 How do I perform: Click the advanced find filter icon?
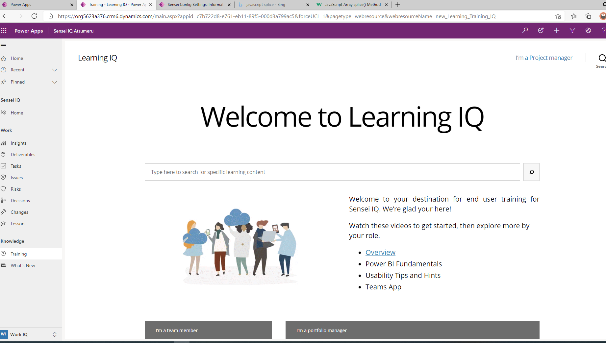coord(572,31)
